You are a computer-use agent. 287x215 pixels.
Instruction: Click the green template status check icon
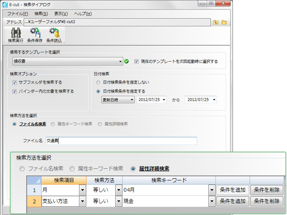click(126, 61)
